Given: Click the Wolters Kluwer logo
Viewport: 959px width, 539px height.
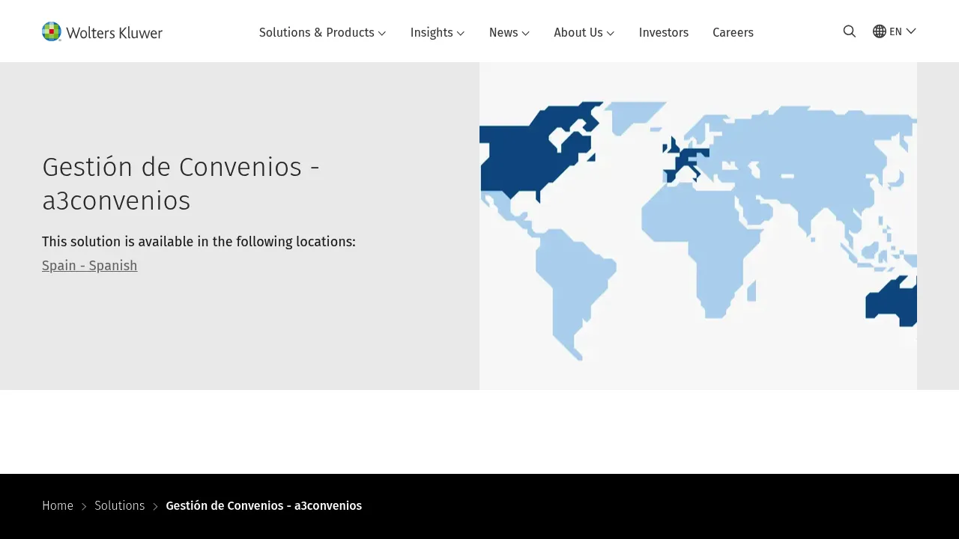Looking at the screenshot, I should coord(102,31).
